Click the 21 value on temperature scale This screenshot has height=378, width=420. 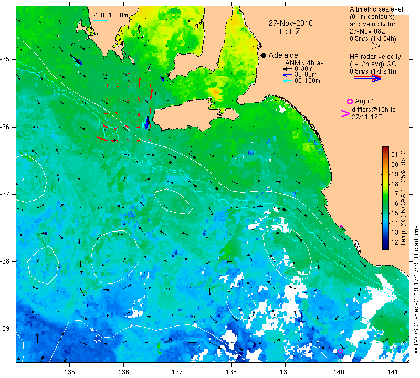[395, 154]
